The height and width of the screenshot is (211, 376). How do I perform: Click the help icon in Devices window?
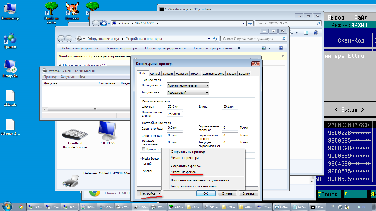point(281,48)
